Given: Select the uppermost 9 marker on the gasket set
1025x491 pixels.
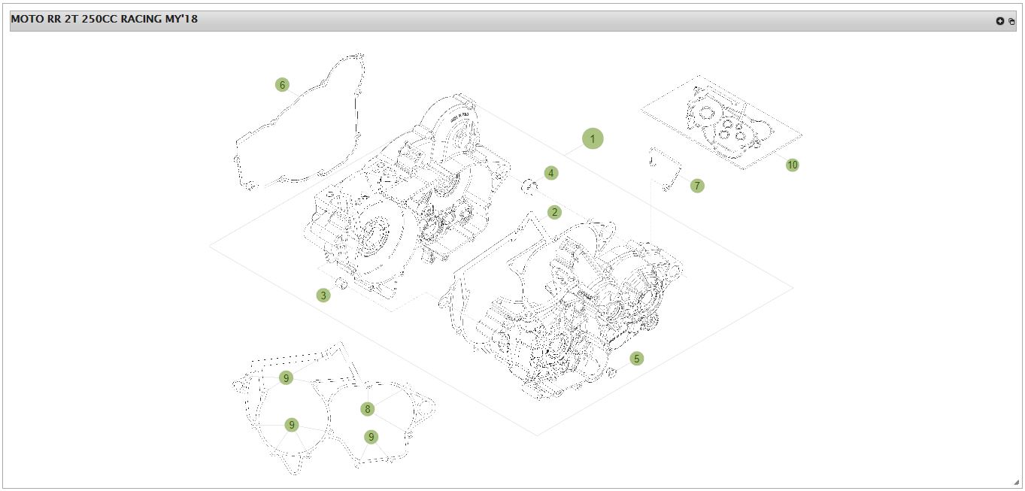Looking at the screenshot, I should click(286, 377).
